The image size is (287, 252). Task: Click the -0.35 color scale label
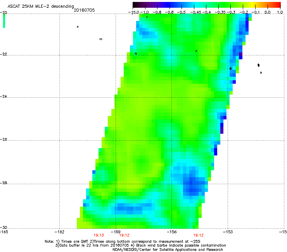(220, 12)
